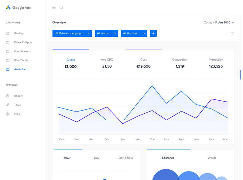Open the navigation hamburger menu
This screenshot has height=180, width=243.
[54, 7]
